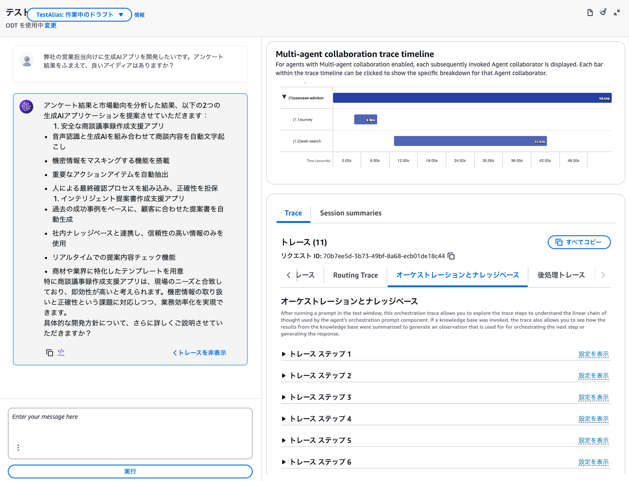Click the 変更 link

(x=51, y=25)
